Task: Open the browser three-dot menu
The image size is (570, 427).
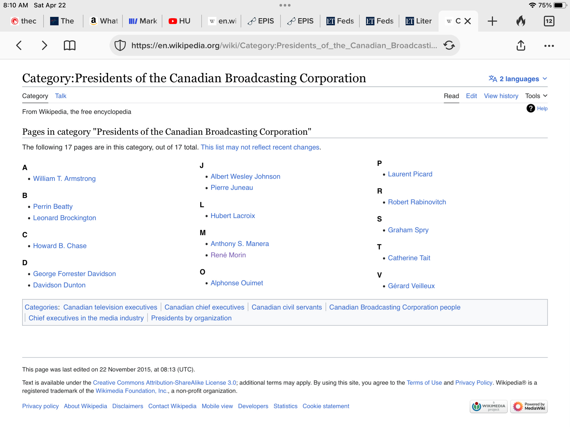Action: click(x=549, y=46)
